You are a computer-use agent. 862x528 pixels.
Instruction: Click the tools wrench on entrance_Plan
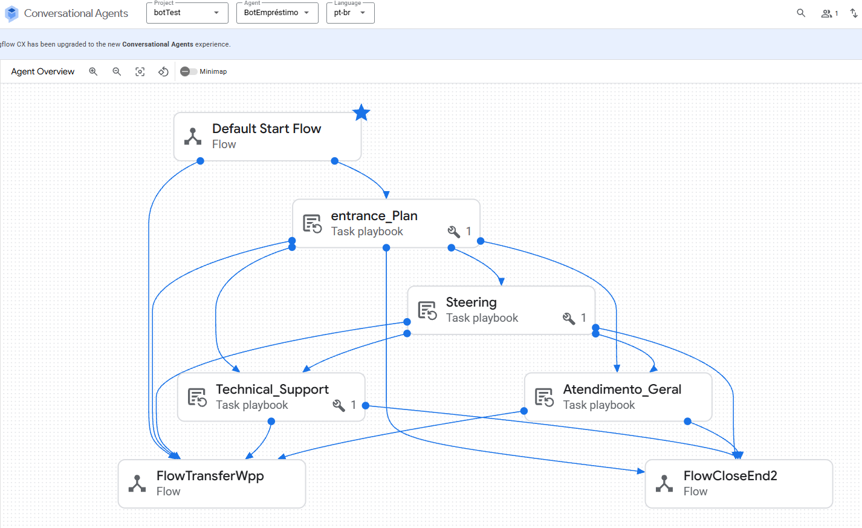454,232
